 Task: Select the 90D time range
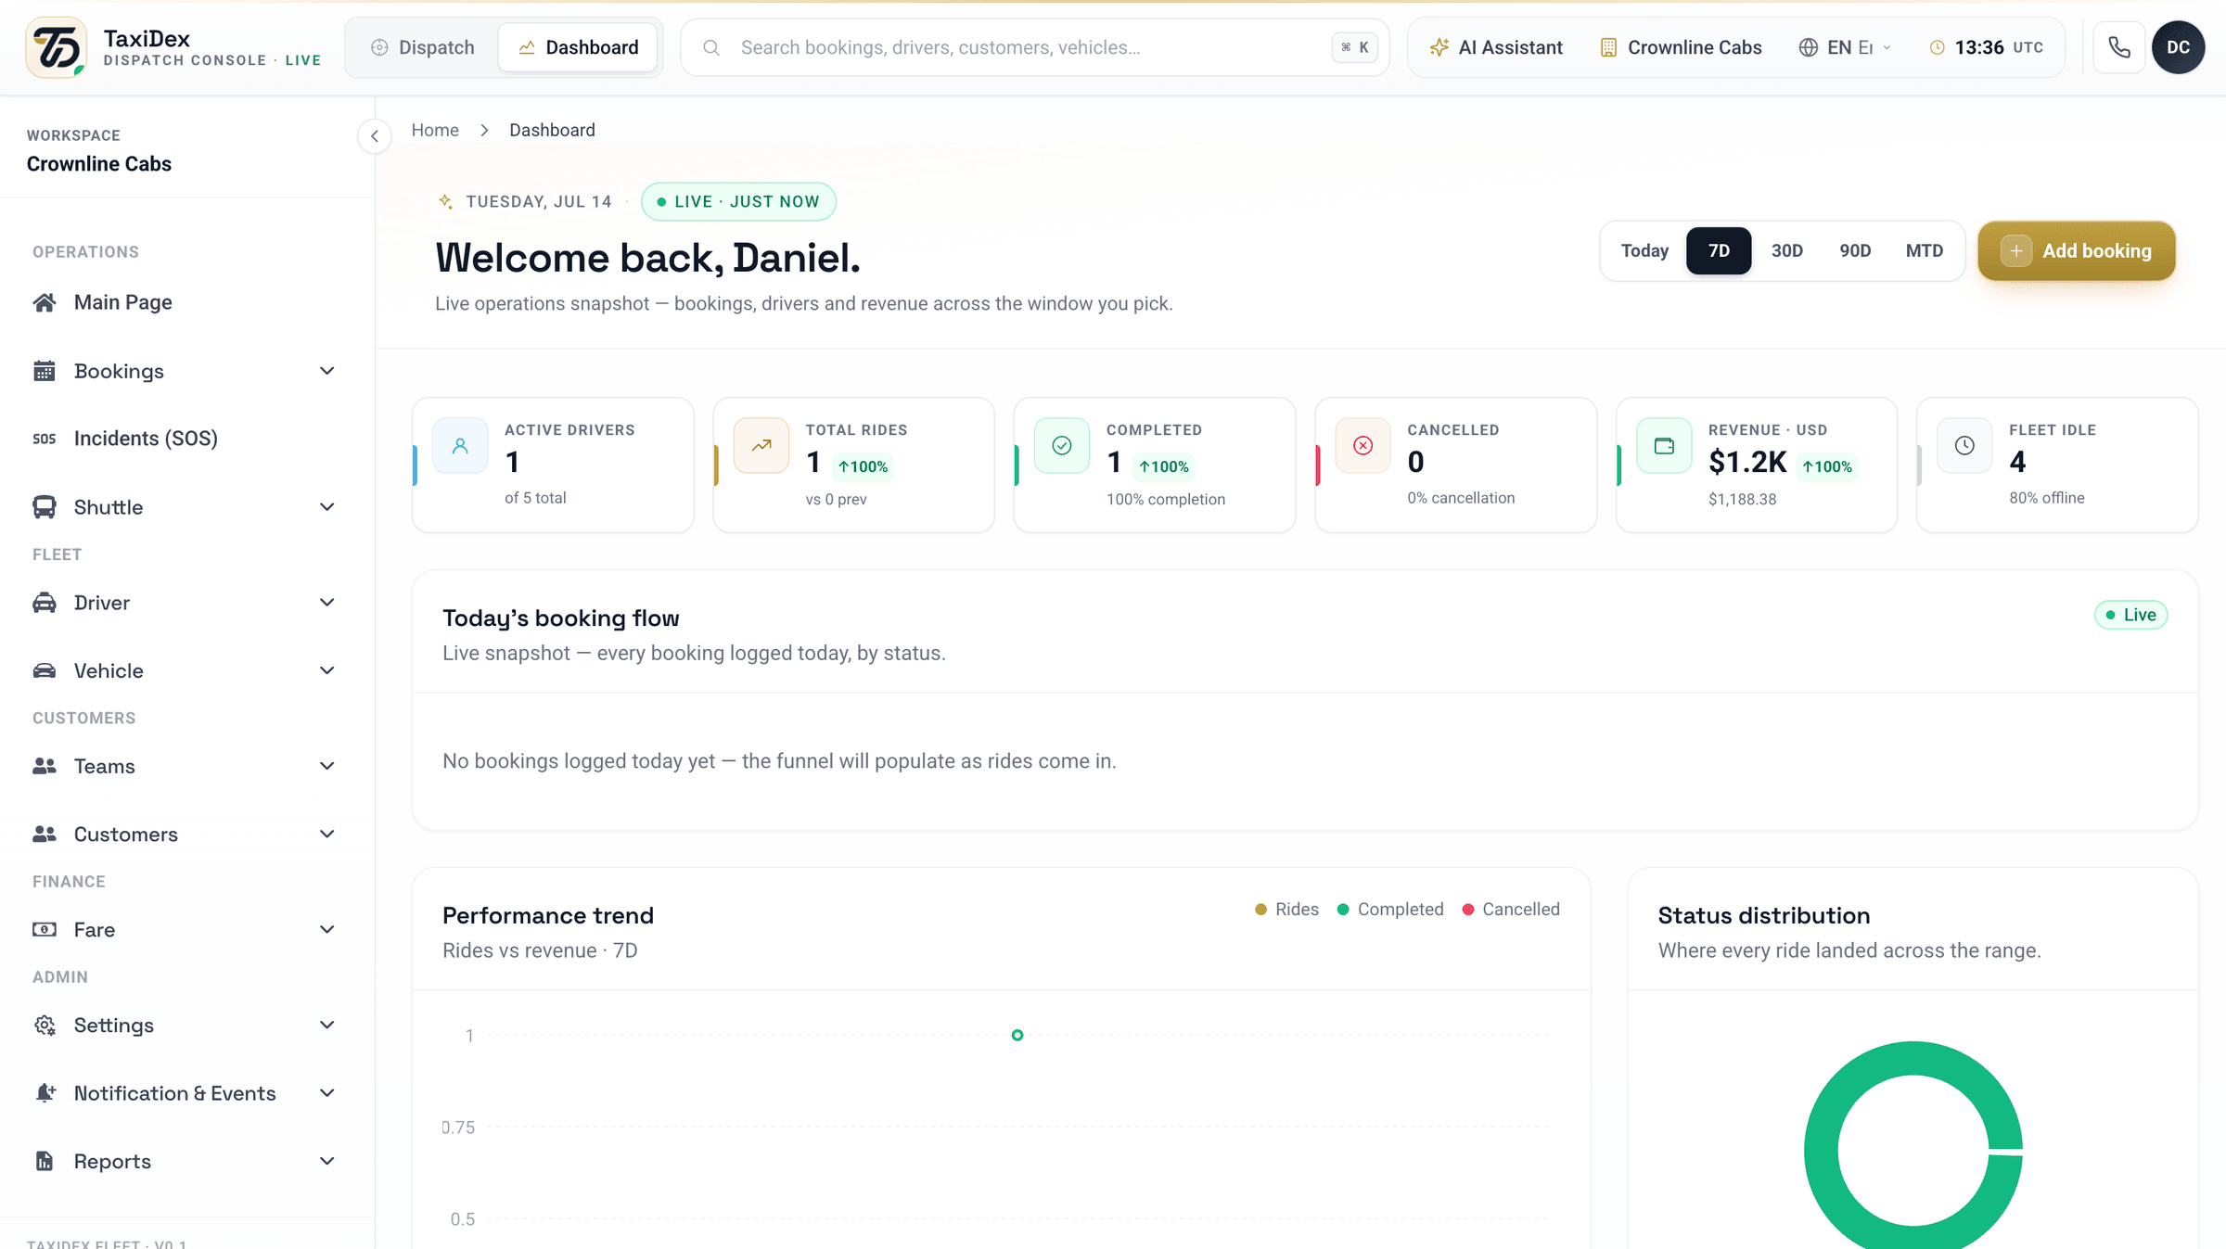(1855, 250)
